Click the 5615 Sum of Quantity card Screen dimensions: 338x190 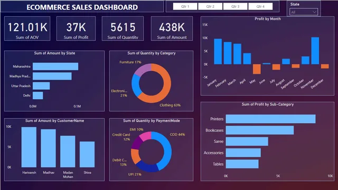(x=123, y=28)
